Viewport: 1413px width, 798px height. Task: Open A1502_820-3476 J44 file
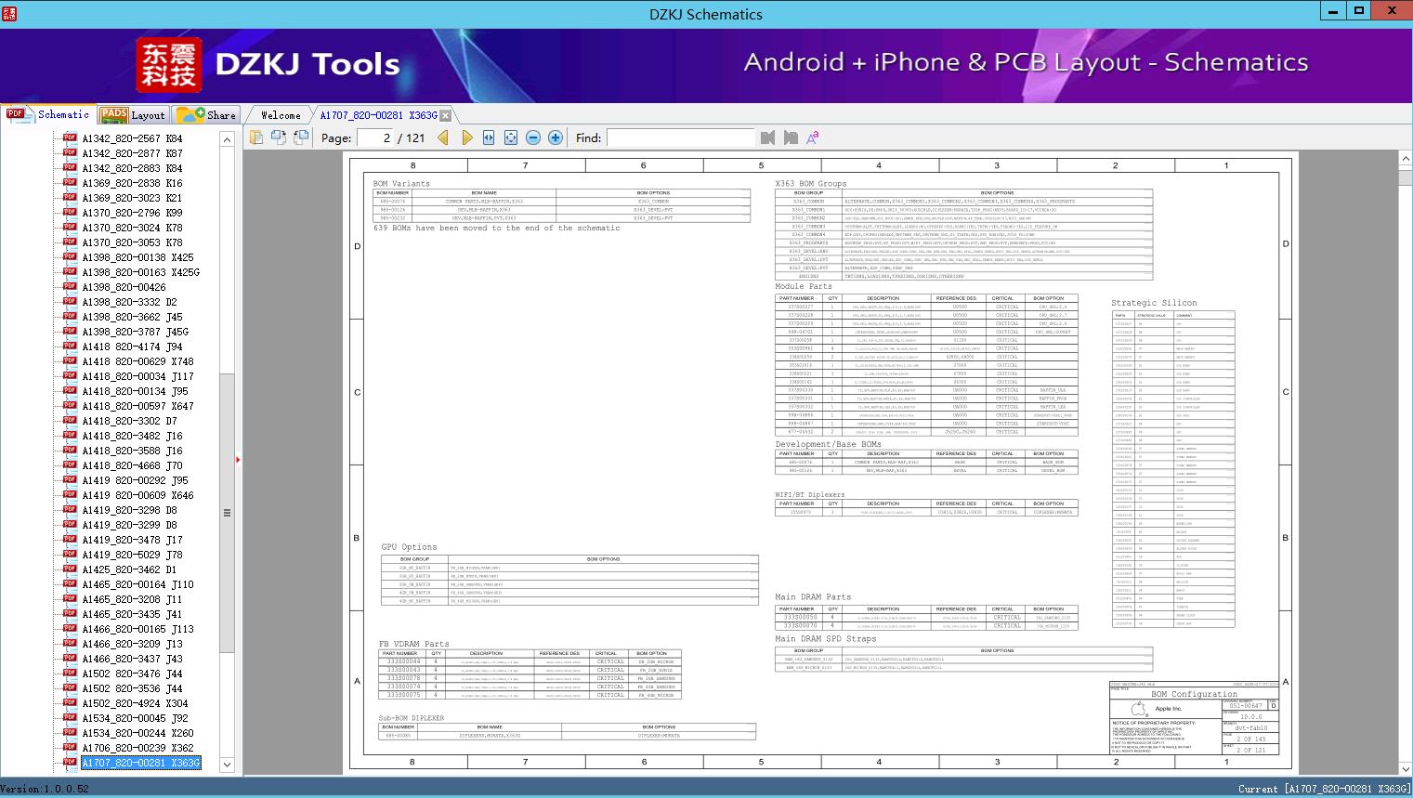(132, 674)
